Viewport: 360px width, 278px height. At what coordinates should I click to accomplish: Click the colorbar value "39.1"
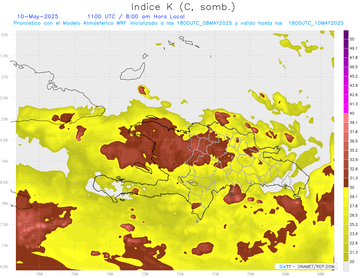click(354, 123)
